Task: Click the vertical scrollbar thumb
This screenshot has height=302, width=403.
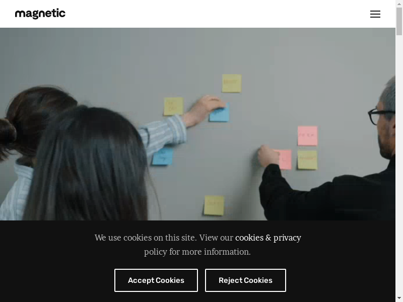Action: tap(399, 21)
